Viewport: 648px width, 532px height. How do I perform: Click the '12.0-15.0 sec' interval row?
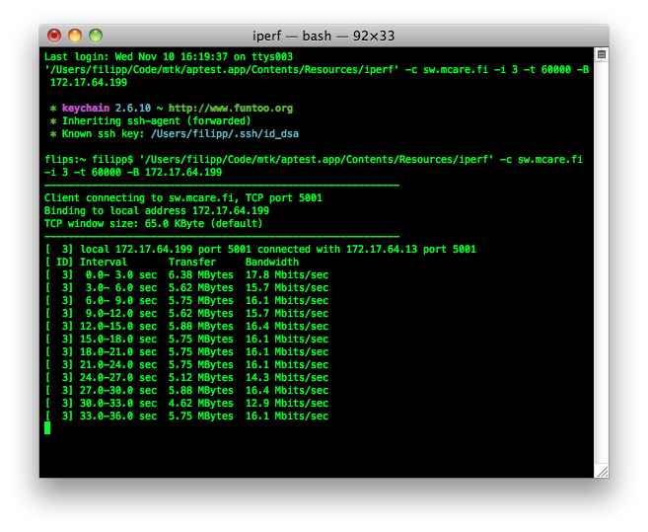tap(186, 327)
